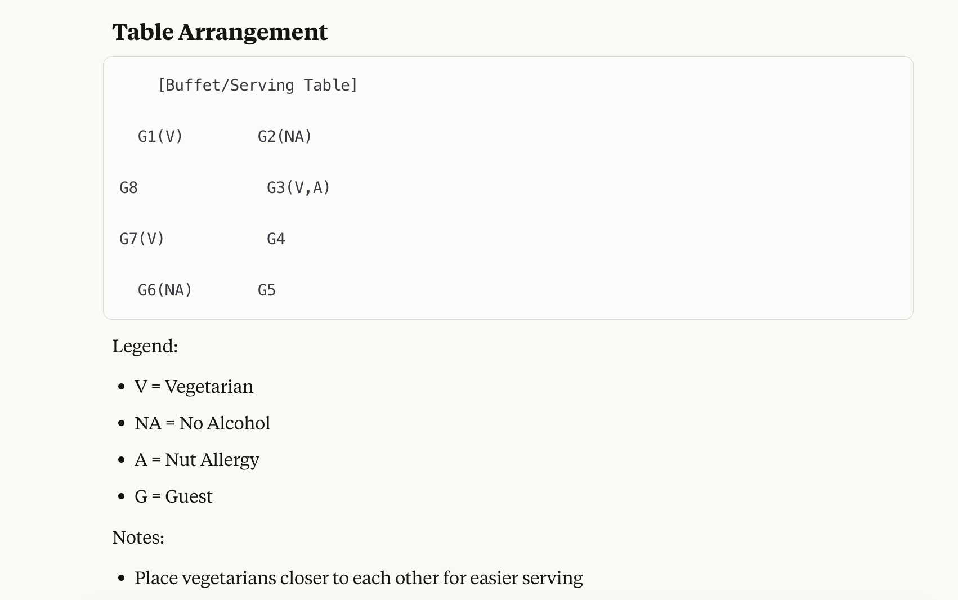Select the V = Vegetarian legend item
Viewport: 958px width, 600px height.
194,387
